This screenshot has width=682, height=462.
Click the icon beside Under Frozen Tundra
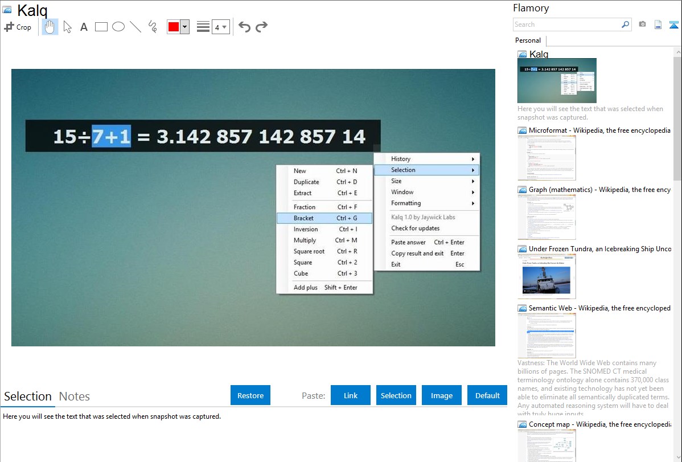[522, 249]
